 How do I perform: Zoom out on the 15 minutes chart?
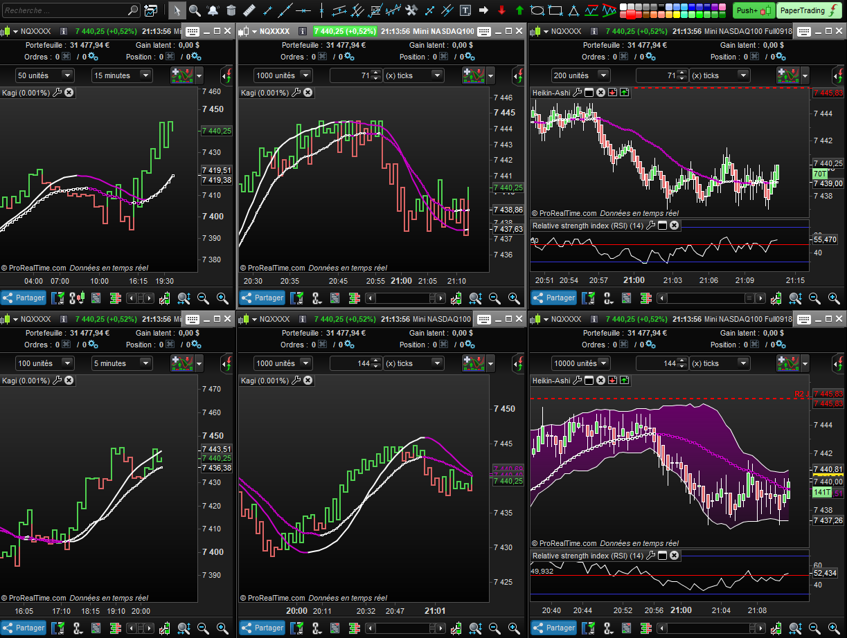coord(204,298)
